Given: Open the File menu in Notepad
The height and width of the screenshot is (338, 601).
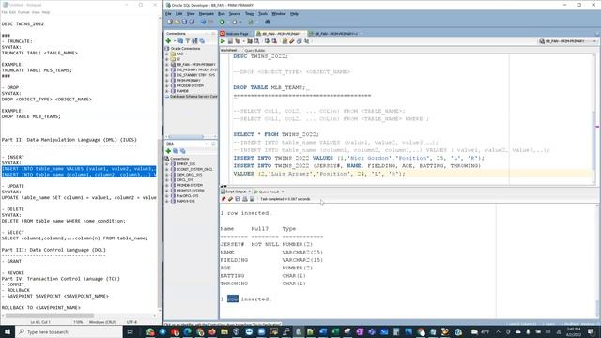Looking at the screenshot, I should point(4,12).
